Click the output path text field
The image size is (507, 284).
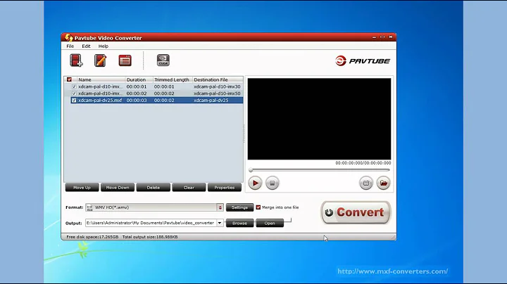(x=151, y=223)
